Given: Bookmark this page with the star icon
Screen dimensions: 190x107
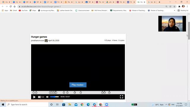Looking at the screenshot, I should click(x=174, y=7).
